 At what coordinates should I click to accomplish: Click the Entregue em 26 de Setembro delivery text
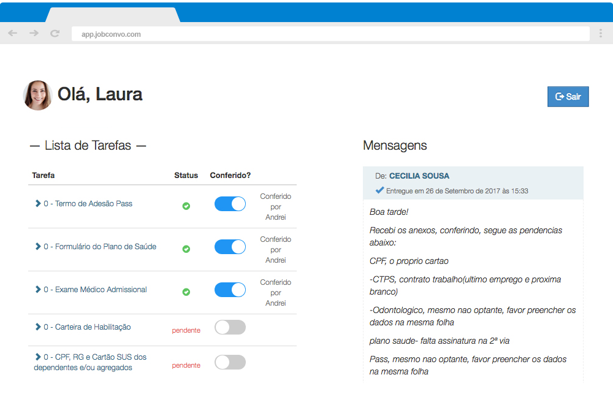click(457, 191)
